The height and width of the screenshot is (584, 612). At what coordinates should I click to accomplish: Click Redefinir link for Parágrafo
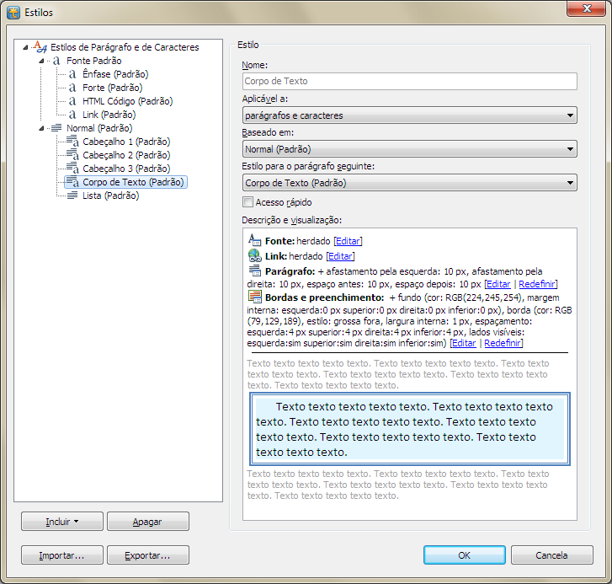click(537, 284)
